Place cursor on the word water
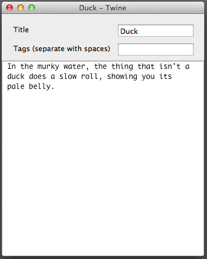Screen dimensions: 207x259 74,67
